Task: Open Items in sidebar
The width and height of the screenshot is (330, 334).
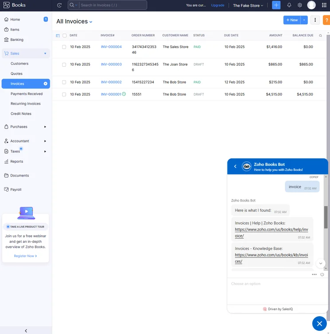Action: (x=15, y=30)
